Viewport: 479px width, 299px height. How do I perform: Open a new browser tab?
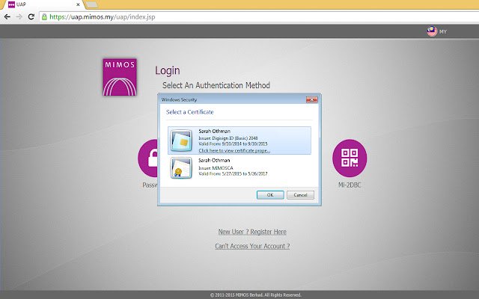click(x=91, y=4)
